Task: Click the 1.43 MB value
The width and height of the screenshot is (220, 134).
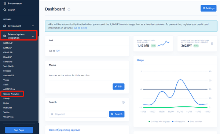Action: pos(143,46)
